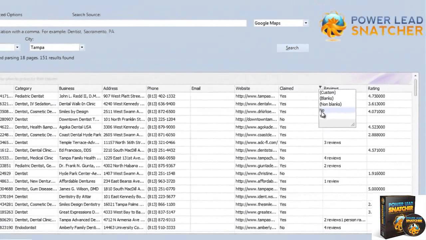
Task: Select the Agoka Dental USA row
Action: (75, 127)
